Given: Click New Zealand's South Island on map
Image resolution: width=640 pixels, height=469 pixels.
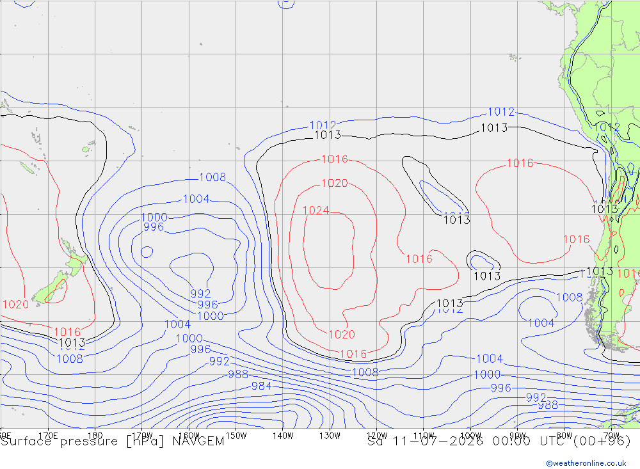Looking at the screenshot, I should [x=50, y=289].
